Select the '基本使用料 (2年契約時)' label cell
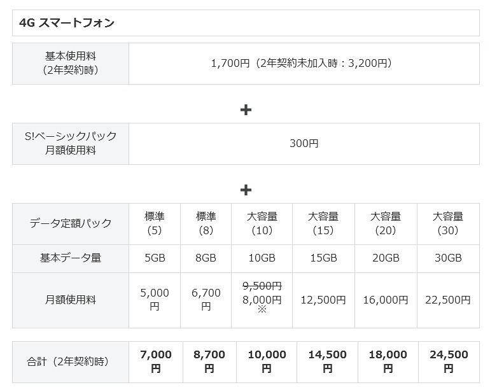Viewport: 490px width, 392px height. point(71,64)
